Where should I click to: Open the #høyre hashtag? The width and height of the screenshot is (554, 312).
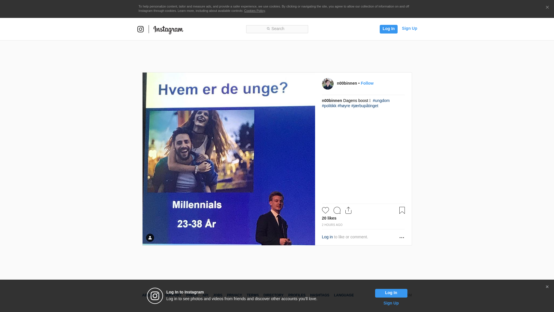click(344, 106)
